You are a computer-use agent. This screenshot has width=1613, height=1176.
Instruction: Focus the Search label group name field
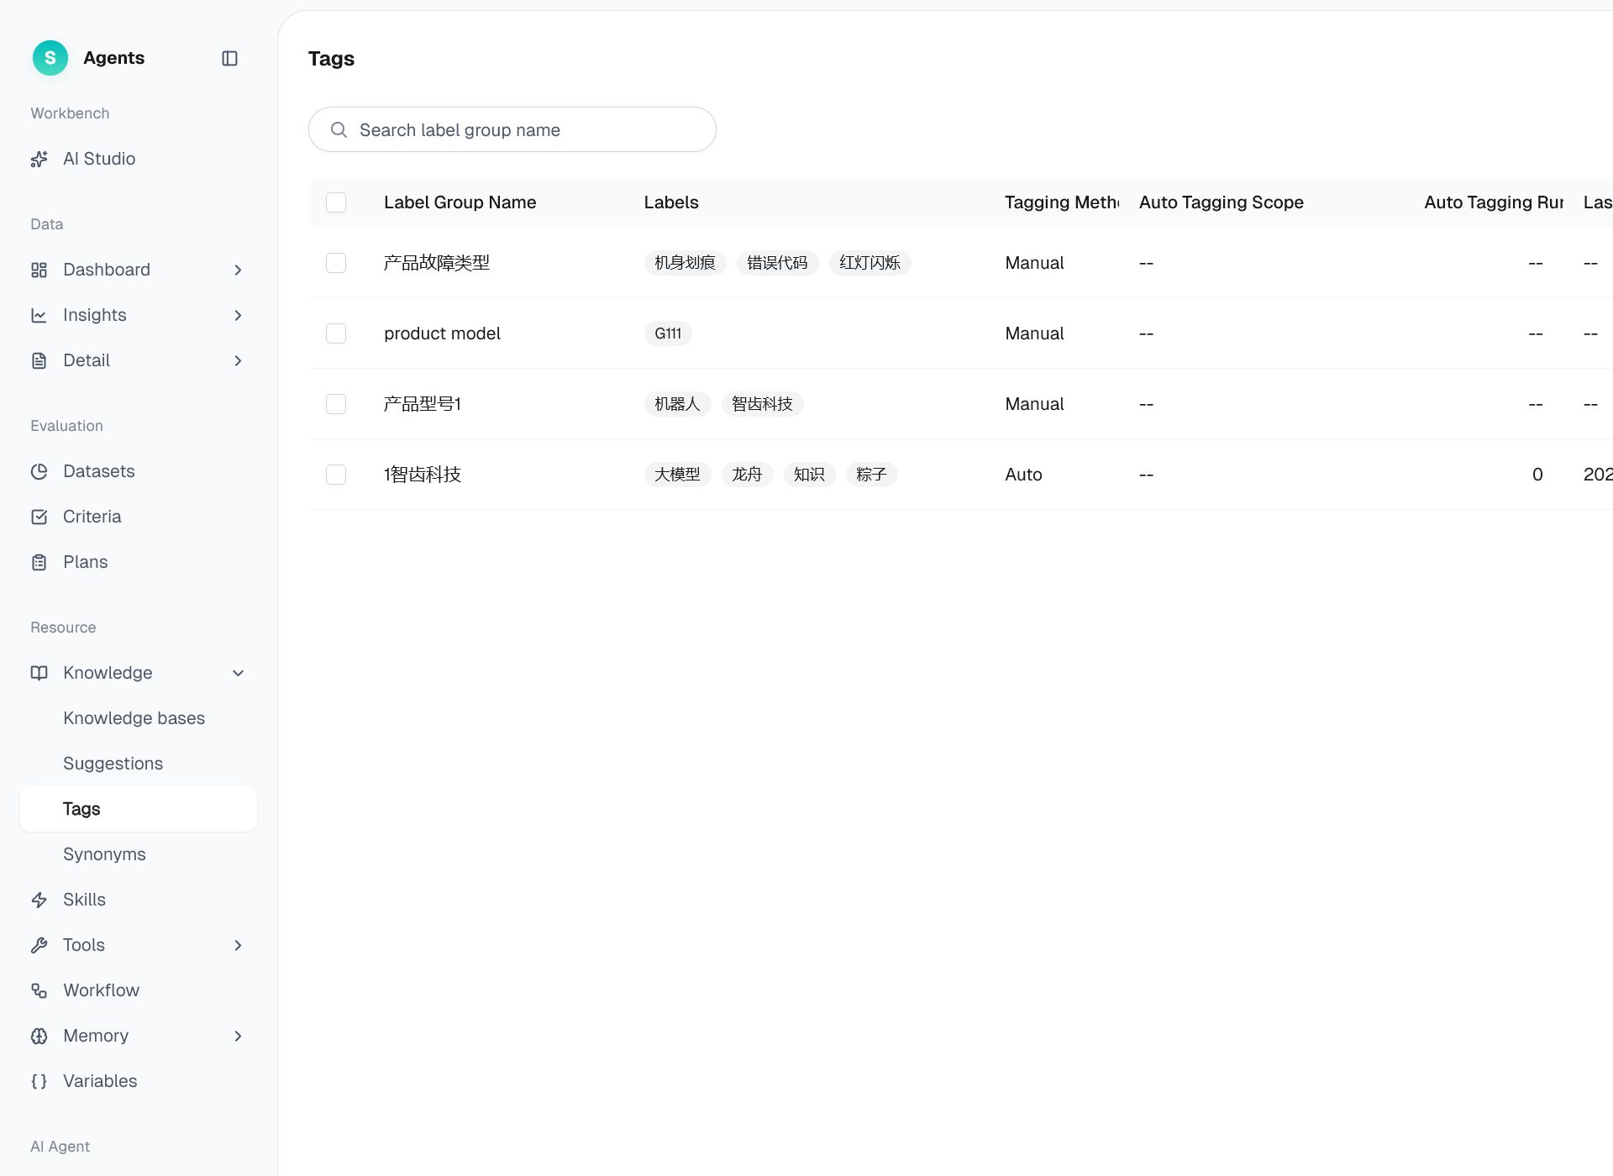(512, 129)
